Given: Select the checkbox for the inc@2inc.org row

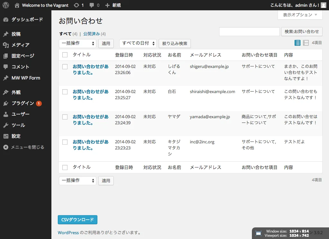Looking at the screenshot, I should (x=65, y=142).
